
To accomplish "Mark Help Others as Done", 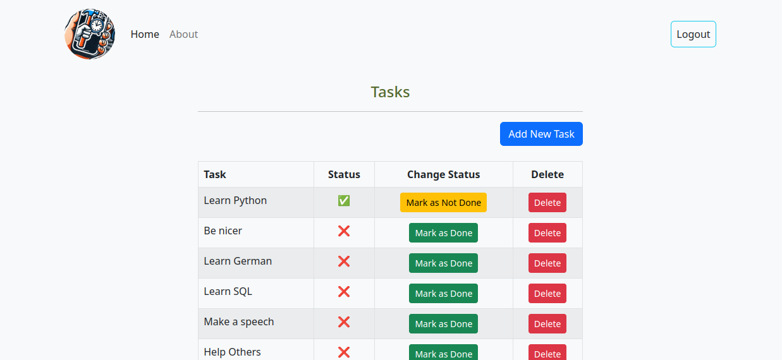I will tap(443, 352).
